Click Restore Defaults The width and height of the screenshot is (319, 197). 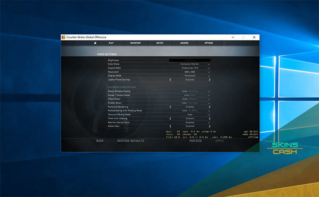pos(131,141)
